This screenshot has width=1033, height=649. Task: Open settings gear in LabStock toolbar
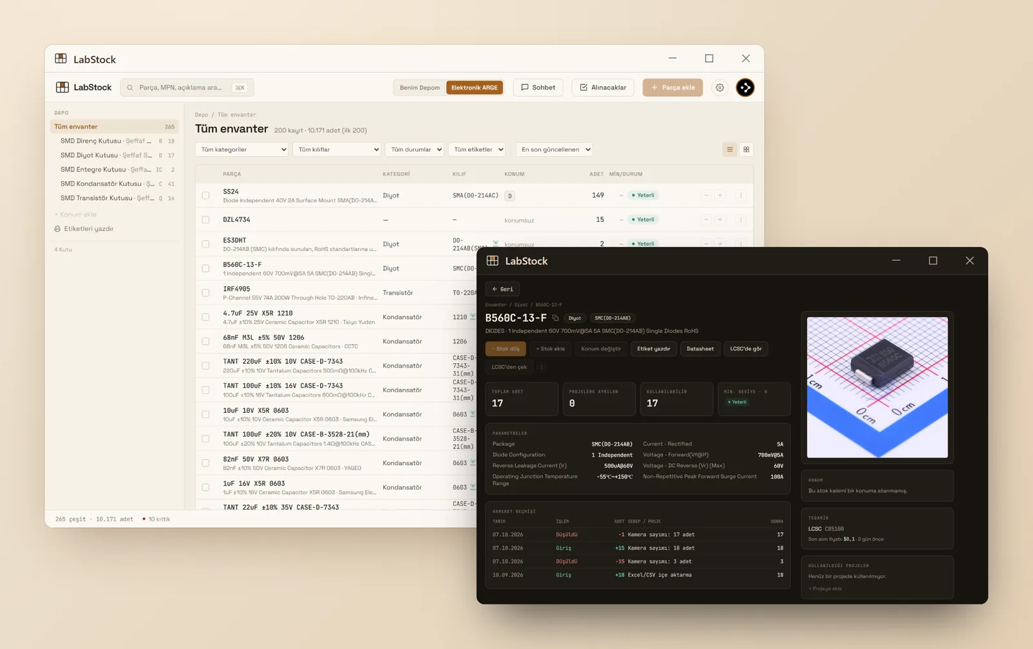[719, 88]
